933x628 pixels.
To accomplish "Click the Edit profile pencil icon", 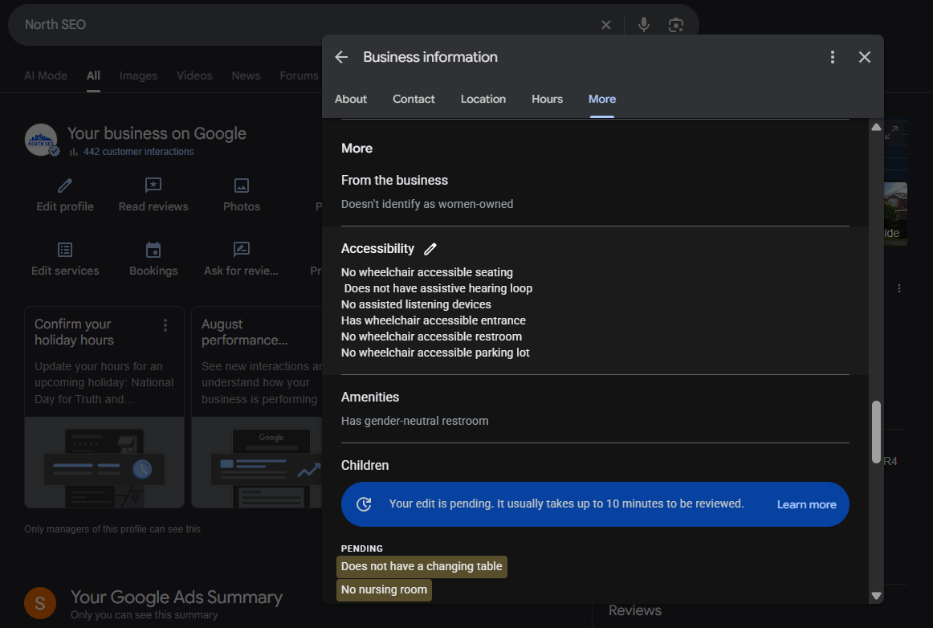I will click(x=65, y=186).
